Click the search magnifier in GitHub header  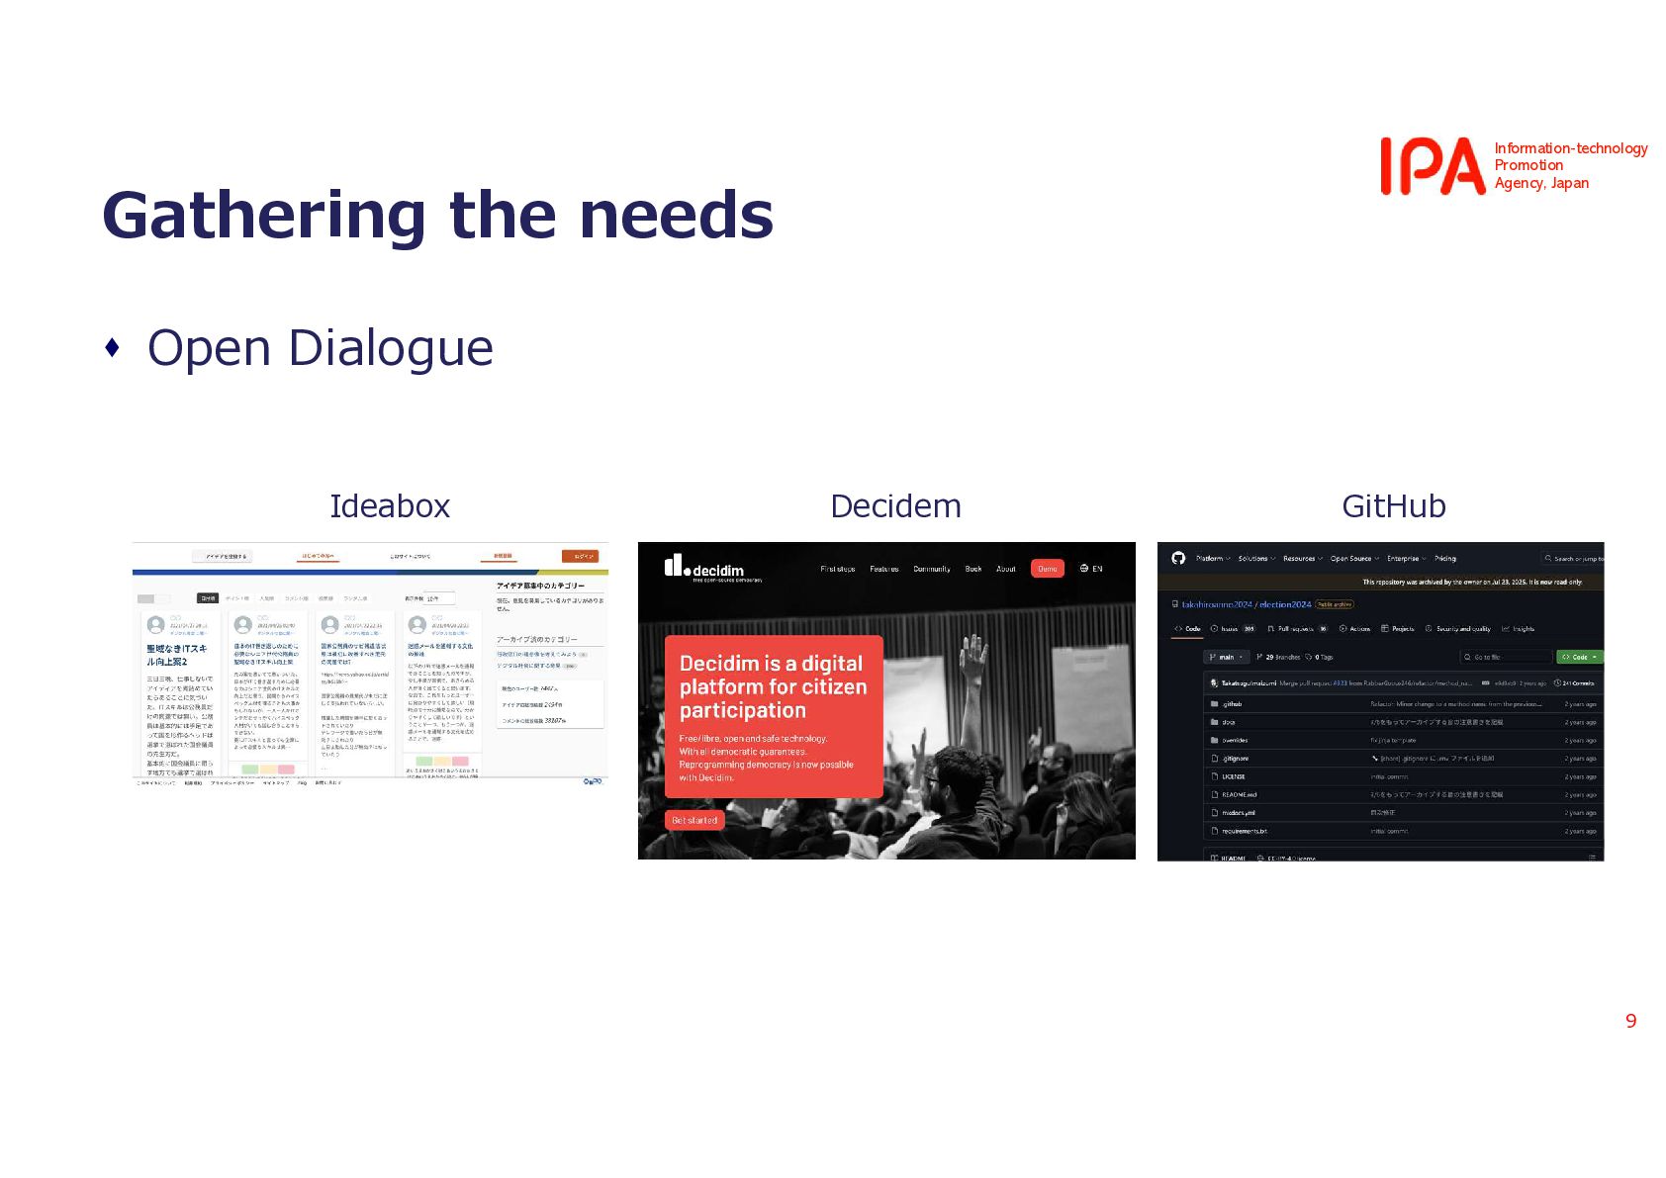click(x=1548, y=559)
